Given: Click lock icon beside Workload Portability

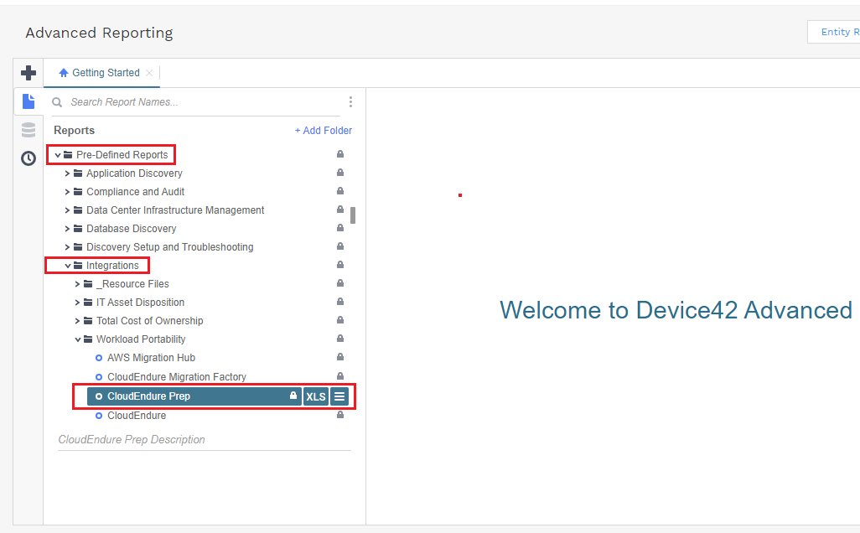Looking at the screenshot, I should 340,339.
